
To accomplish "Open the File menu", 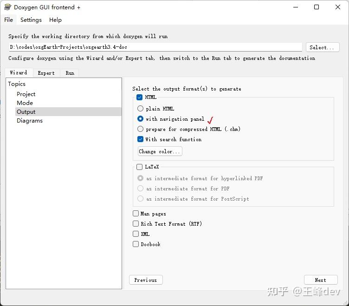I will click(x=9, y=20).
